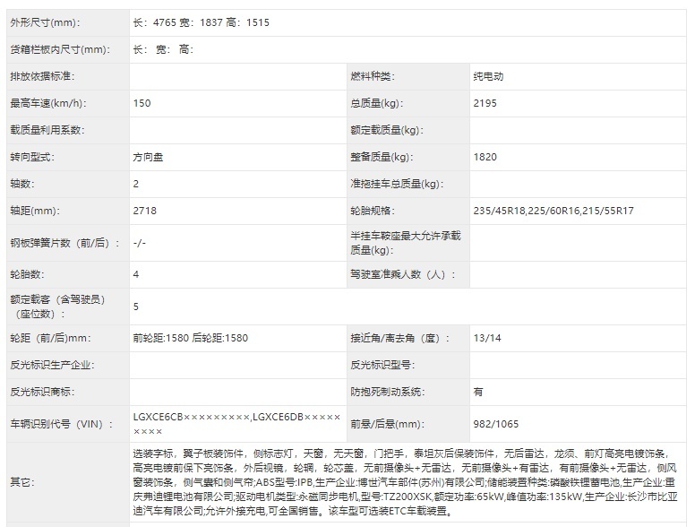Click the 前悬/后悬(mm) label

387,424
